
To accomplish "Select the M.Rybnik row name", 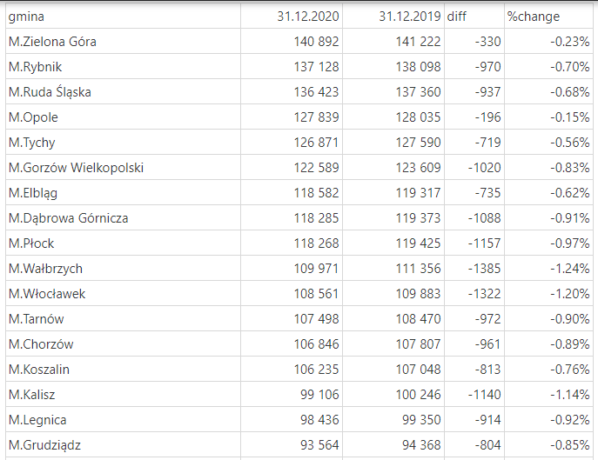I will coord(35,67).
